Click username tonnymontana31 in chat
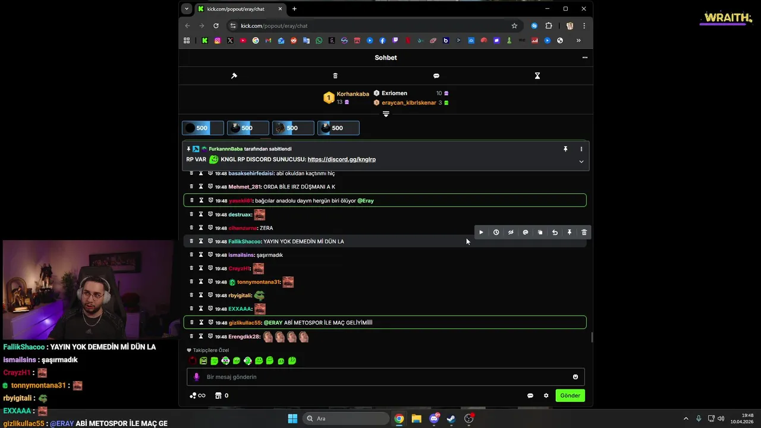This screenshot has width=761, height=428. tap(258, 282)
